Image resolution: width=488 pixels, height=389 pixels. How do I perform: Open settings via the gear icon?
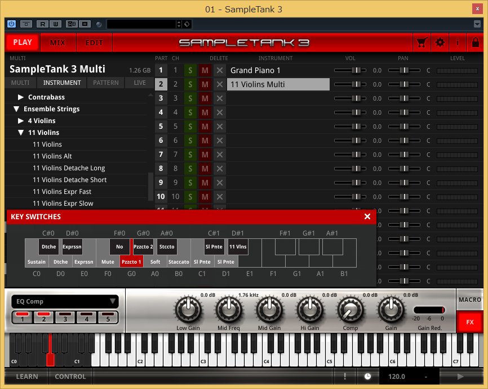pos(440,43)
